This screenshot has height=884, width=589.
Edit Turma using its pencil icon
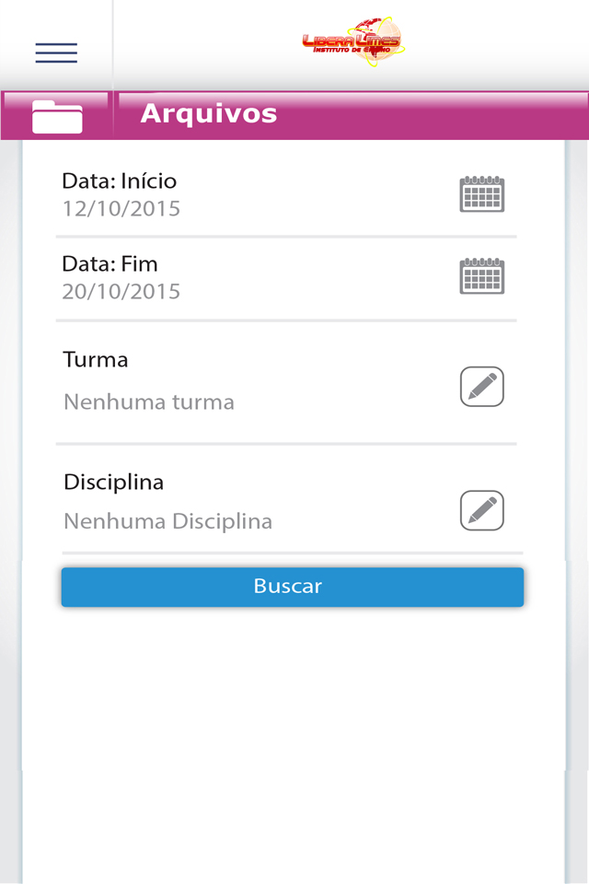482,386
